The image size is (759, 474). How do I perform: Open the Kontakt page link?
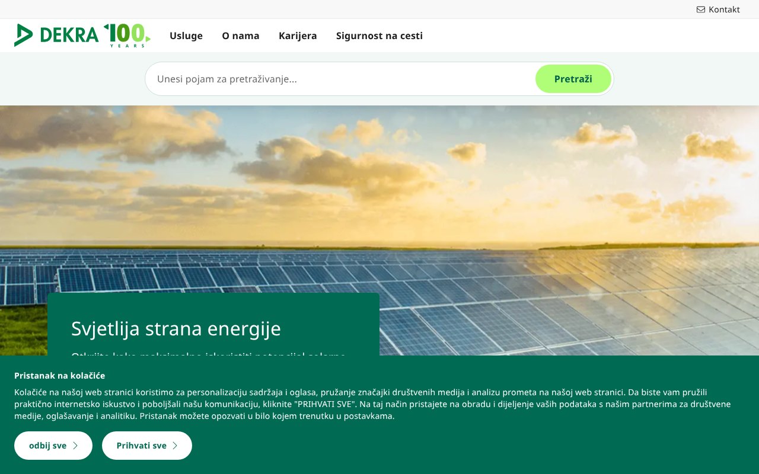point(723,9)
